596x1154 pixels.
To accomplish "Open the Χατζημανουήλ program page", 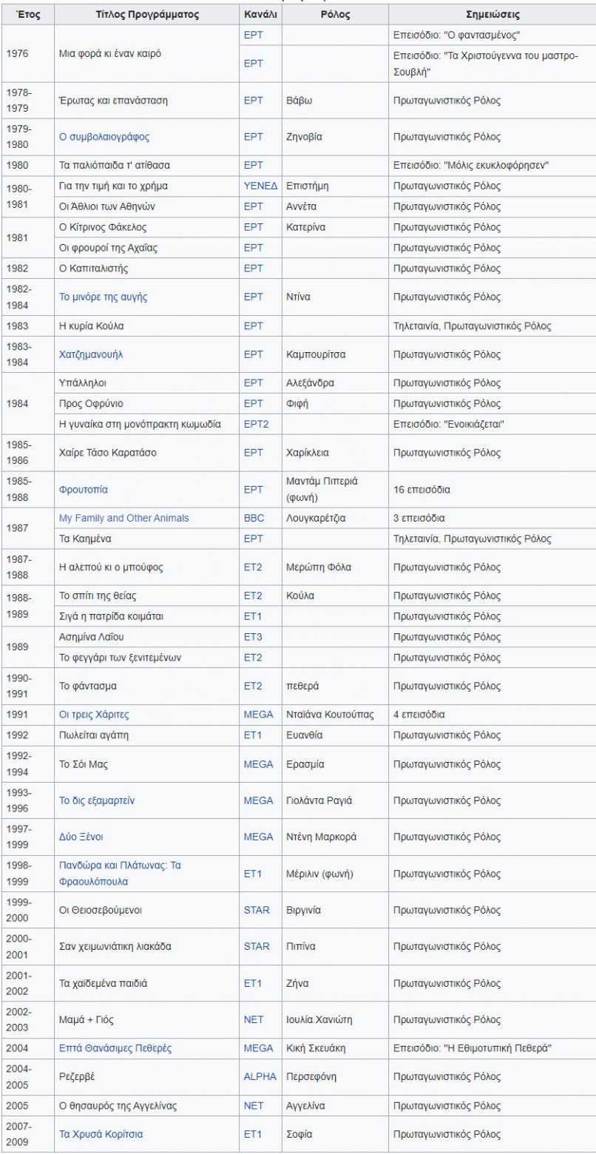I will tap(91, 354).
